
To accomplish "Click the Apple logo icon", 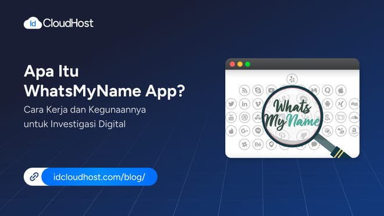I will tap(341, 90).
